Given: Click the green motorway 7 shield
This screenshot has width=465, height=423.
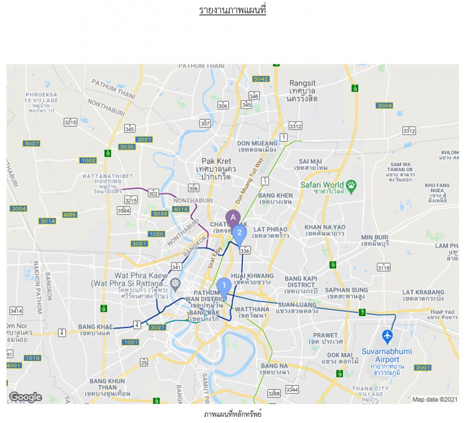Looking at the screenshot, I should 362,312.
